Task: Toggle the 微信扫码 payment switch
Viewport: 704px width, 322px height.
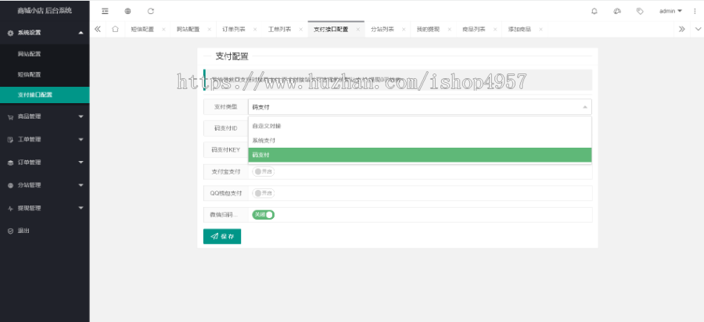Action: (x=263, y=215)
